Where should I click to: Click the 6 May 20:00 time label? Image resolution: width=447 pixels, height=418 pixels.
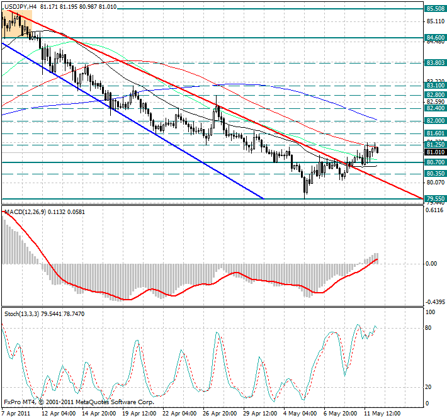[x=340, y=414]
